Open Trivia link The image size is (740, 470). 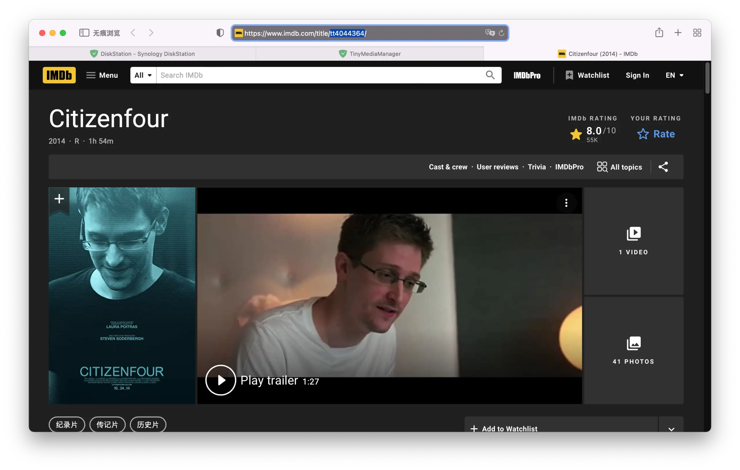click(x=536, y=167)
